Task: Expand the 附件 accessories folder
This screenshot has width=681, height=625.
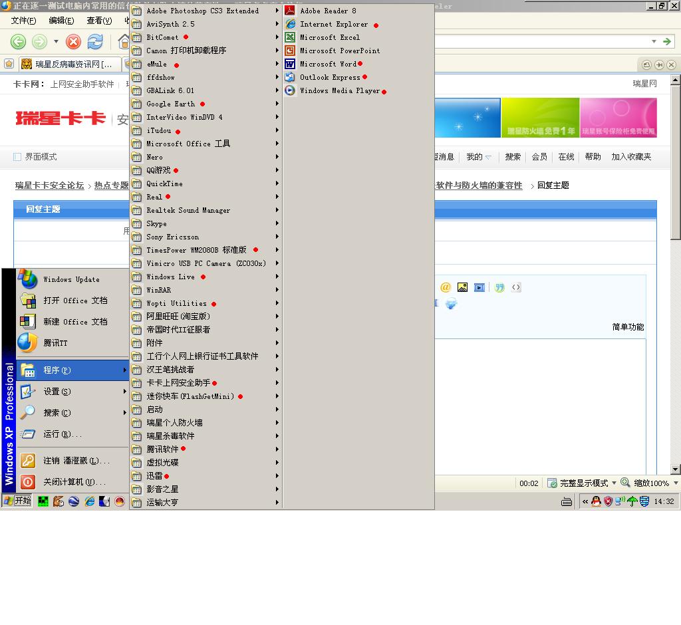Action: click(206, 342)
